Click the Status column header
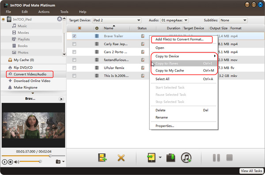 click(143, 28)
